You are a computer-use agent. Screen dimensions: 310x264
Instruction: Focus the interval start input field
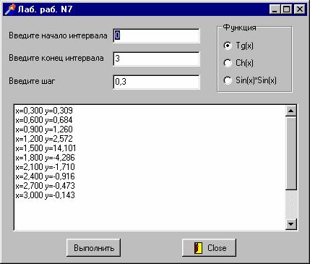point(156,35)
